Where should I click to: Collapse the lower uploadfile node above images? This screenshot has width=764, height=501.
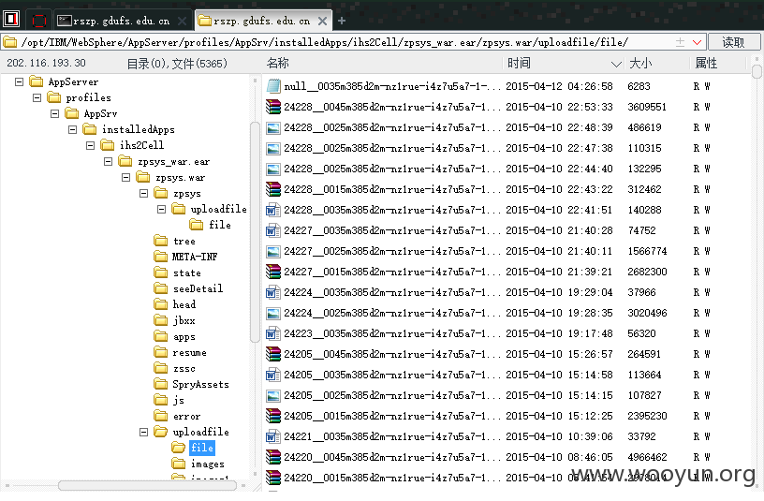[144, 432]
